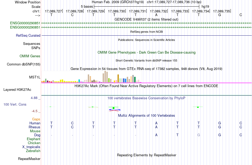The height and width of the screenshot is (165, 252).
Task: Select the 'Human Feb. 2009 (GRCh37/hg19)' title text
Action: 118,2
